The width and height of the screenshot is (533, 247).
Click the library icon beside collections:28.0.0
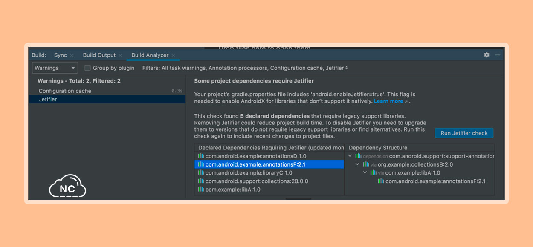(x=200, y=181)
